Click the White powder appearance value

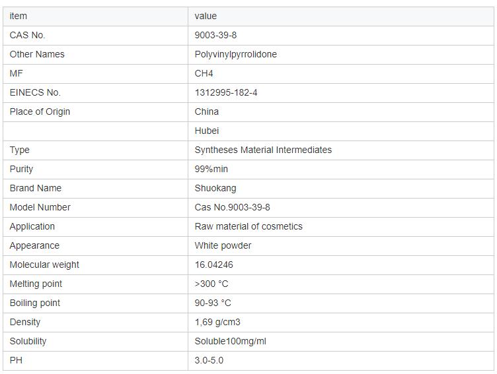(x=223, y=245)
